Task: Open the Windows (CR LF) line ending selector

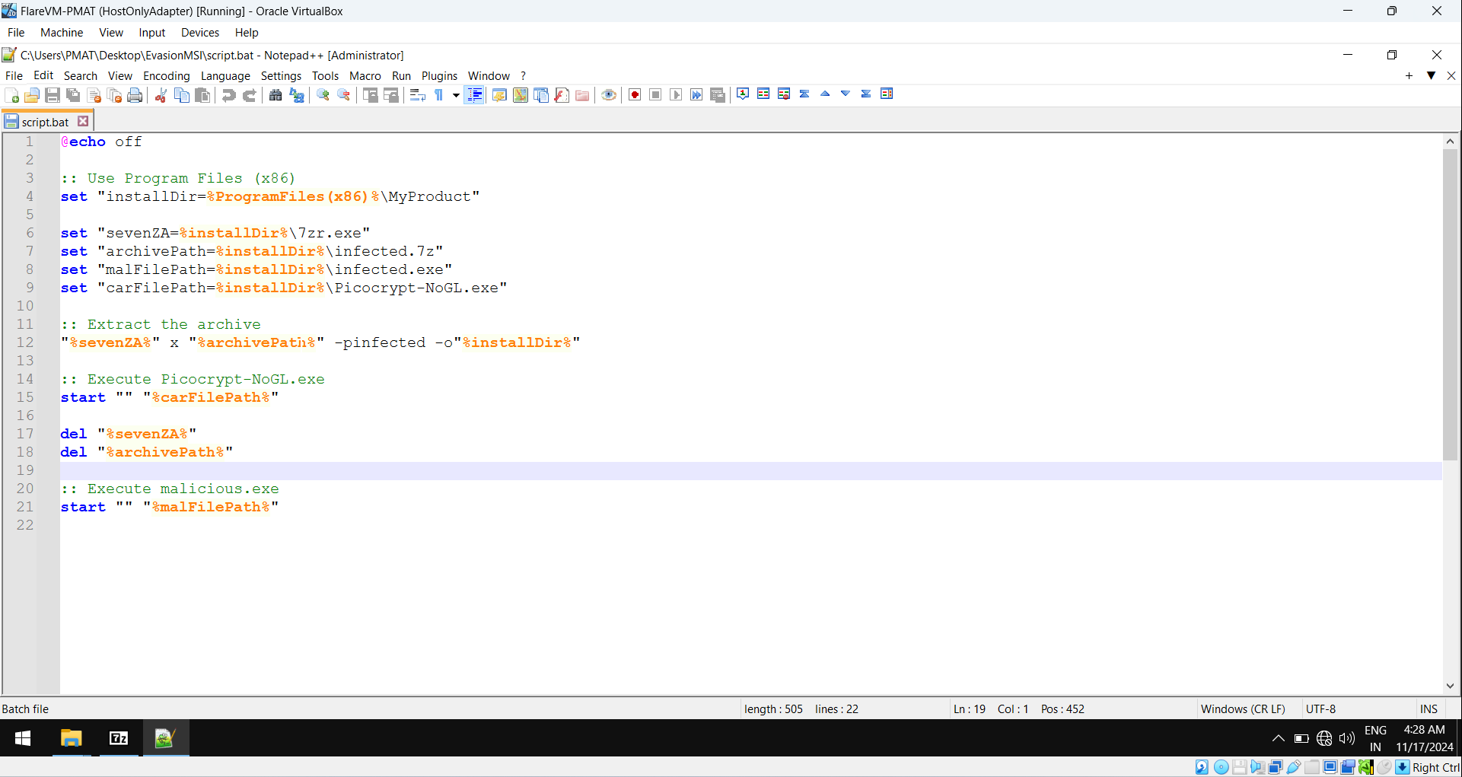Action: (x=1243, y=709)
